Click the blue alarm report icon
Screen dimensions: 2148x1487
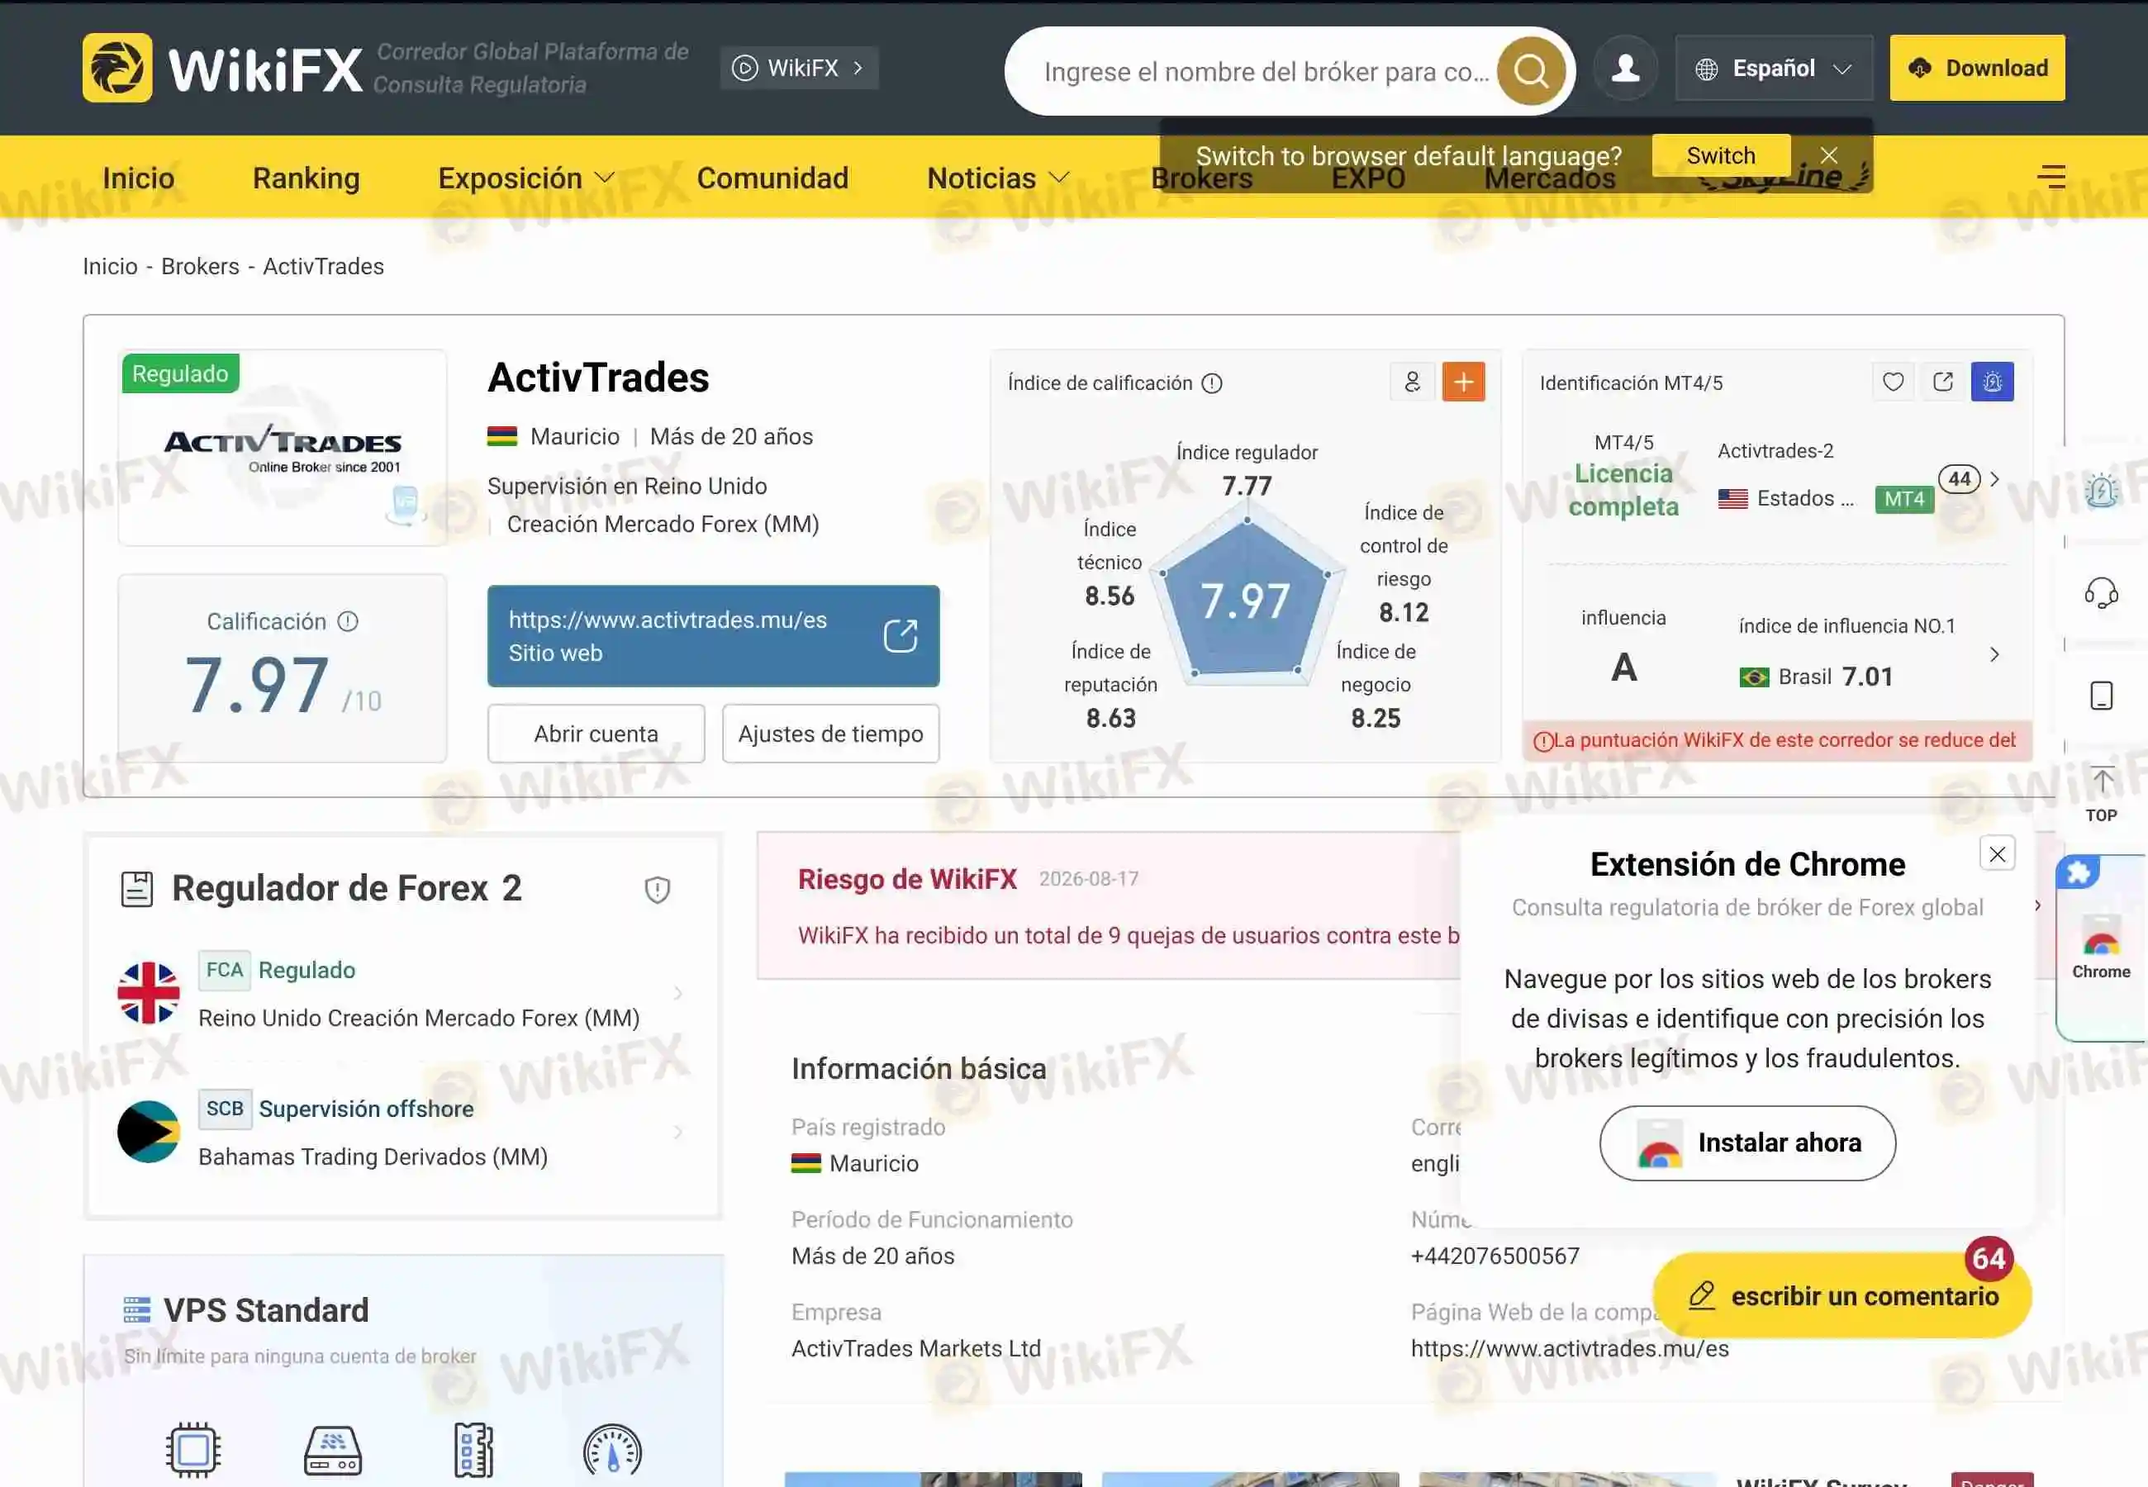[x=1993, y=382]
